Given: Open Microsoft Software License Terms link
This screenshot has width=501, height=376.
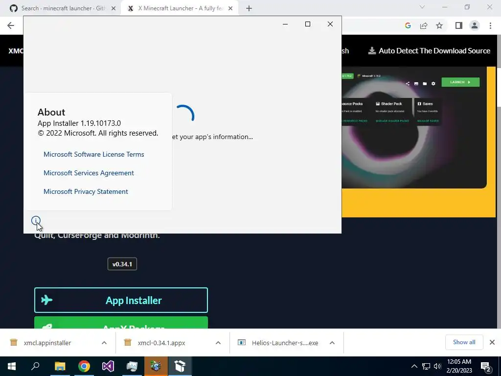Looking at the screenshot, I should 93,154.
